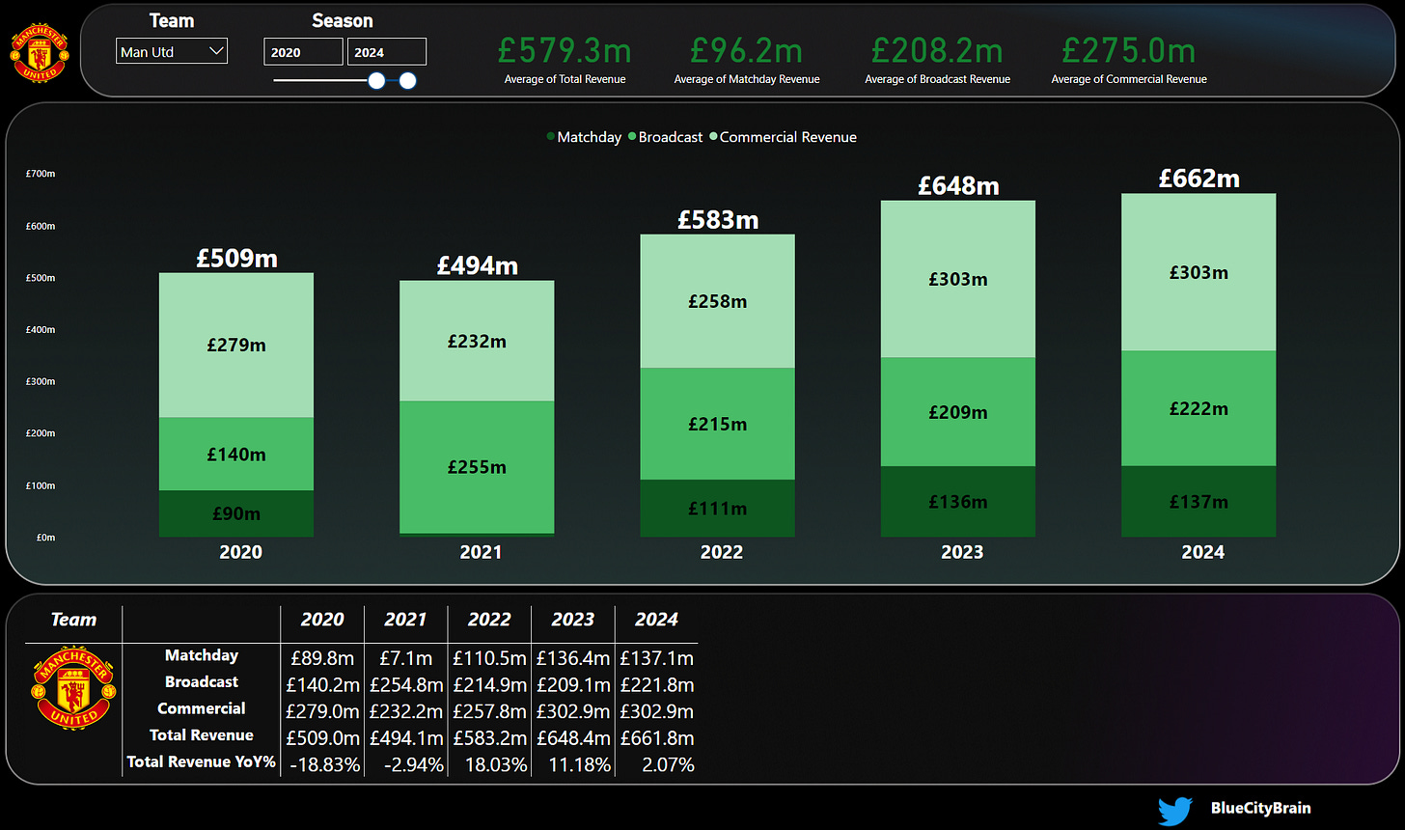This screenshot has width=1405, height=830.
Task: Select the 2024 Commercial segment £303m
Action: point(1198,272)
